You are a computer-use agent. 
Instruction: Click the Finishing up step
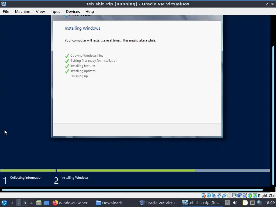point(79,76)
